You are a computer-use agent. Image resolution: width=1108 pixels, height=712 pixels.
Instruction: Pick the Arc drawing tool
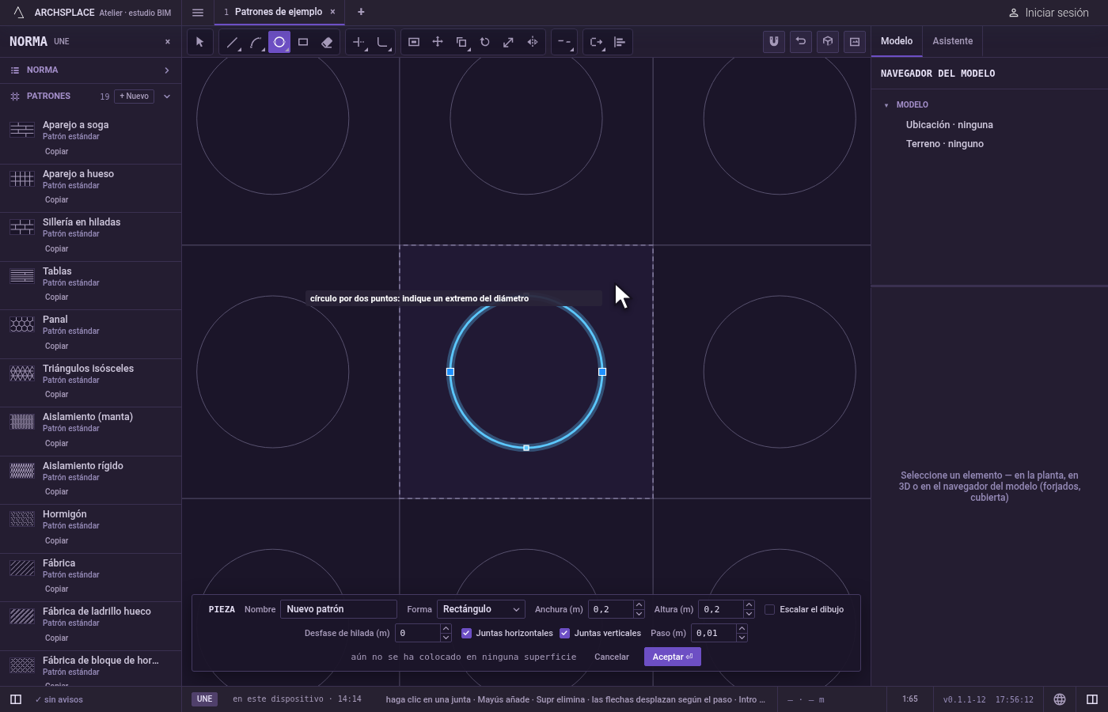tap(256, 42)
